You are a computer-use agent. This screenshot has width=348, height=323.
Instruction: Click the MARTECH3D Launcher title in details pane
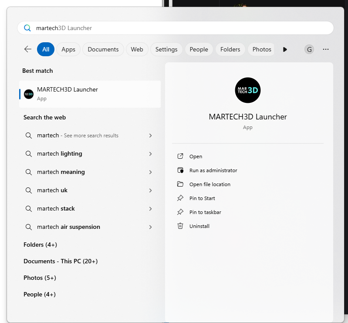[248, 117]
